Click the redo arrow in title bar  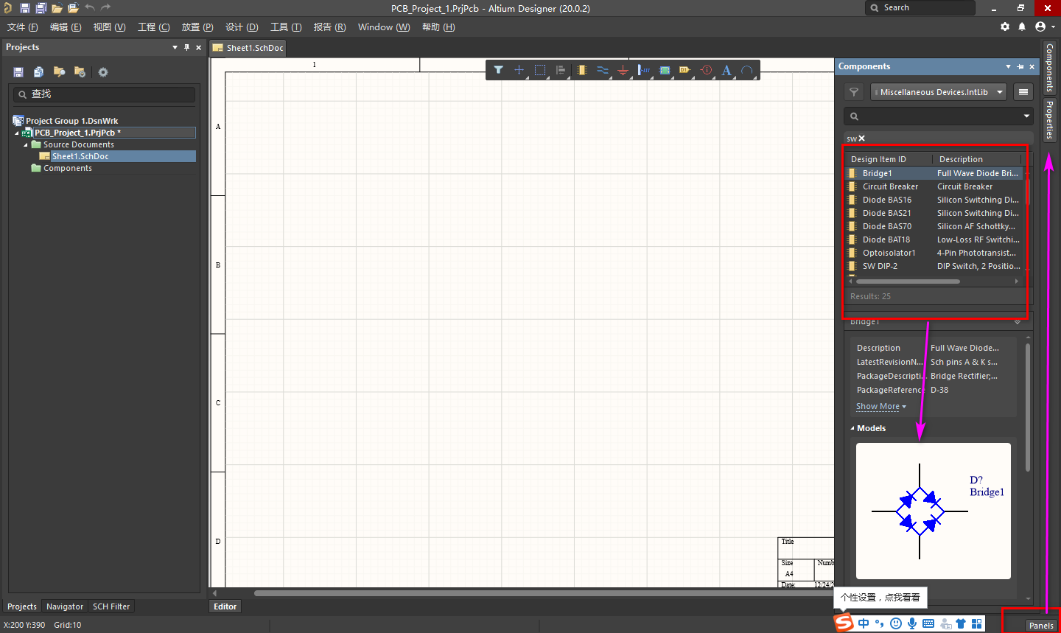pyautogui.click(x=105, y=7)
